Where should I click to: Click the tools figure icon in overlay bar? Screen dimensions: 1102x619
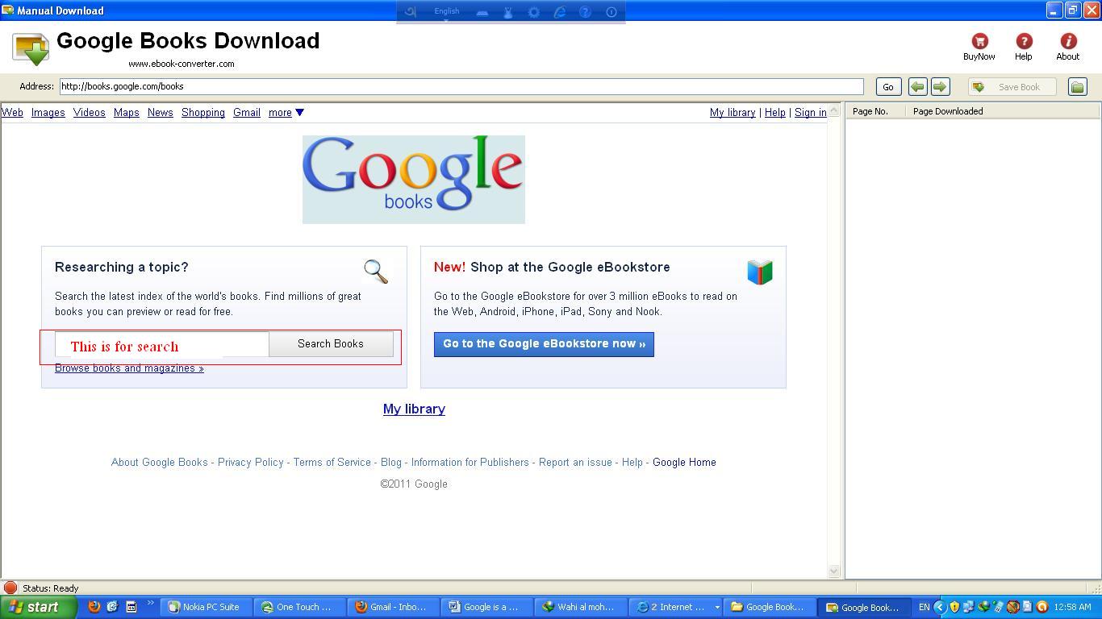click(x=508, y=12)
